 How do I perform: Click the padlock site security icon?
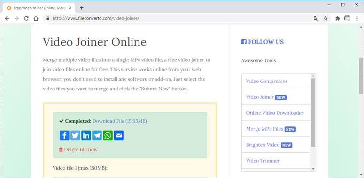(48, 19)
